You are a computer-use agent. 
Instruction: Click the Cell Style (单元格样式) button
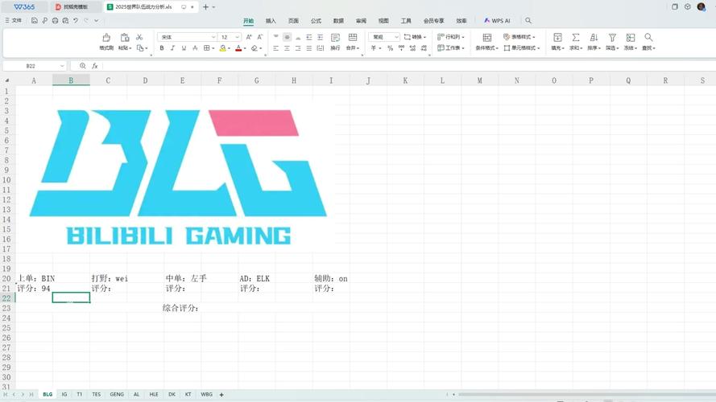pos(522,48)
